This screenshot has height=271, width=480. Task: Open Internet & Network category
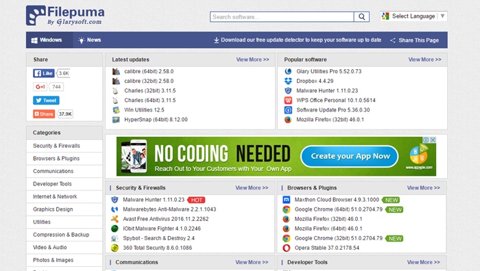(x=55, y=196)
